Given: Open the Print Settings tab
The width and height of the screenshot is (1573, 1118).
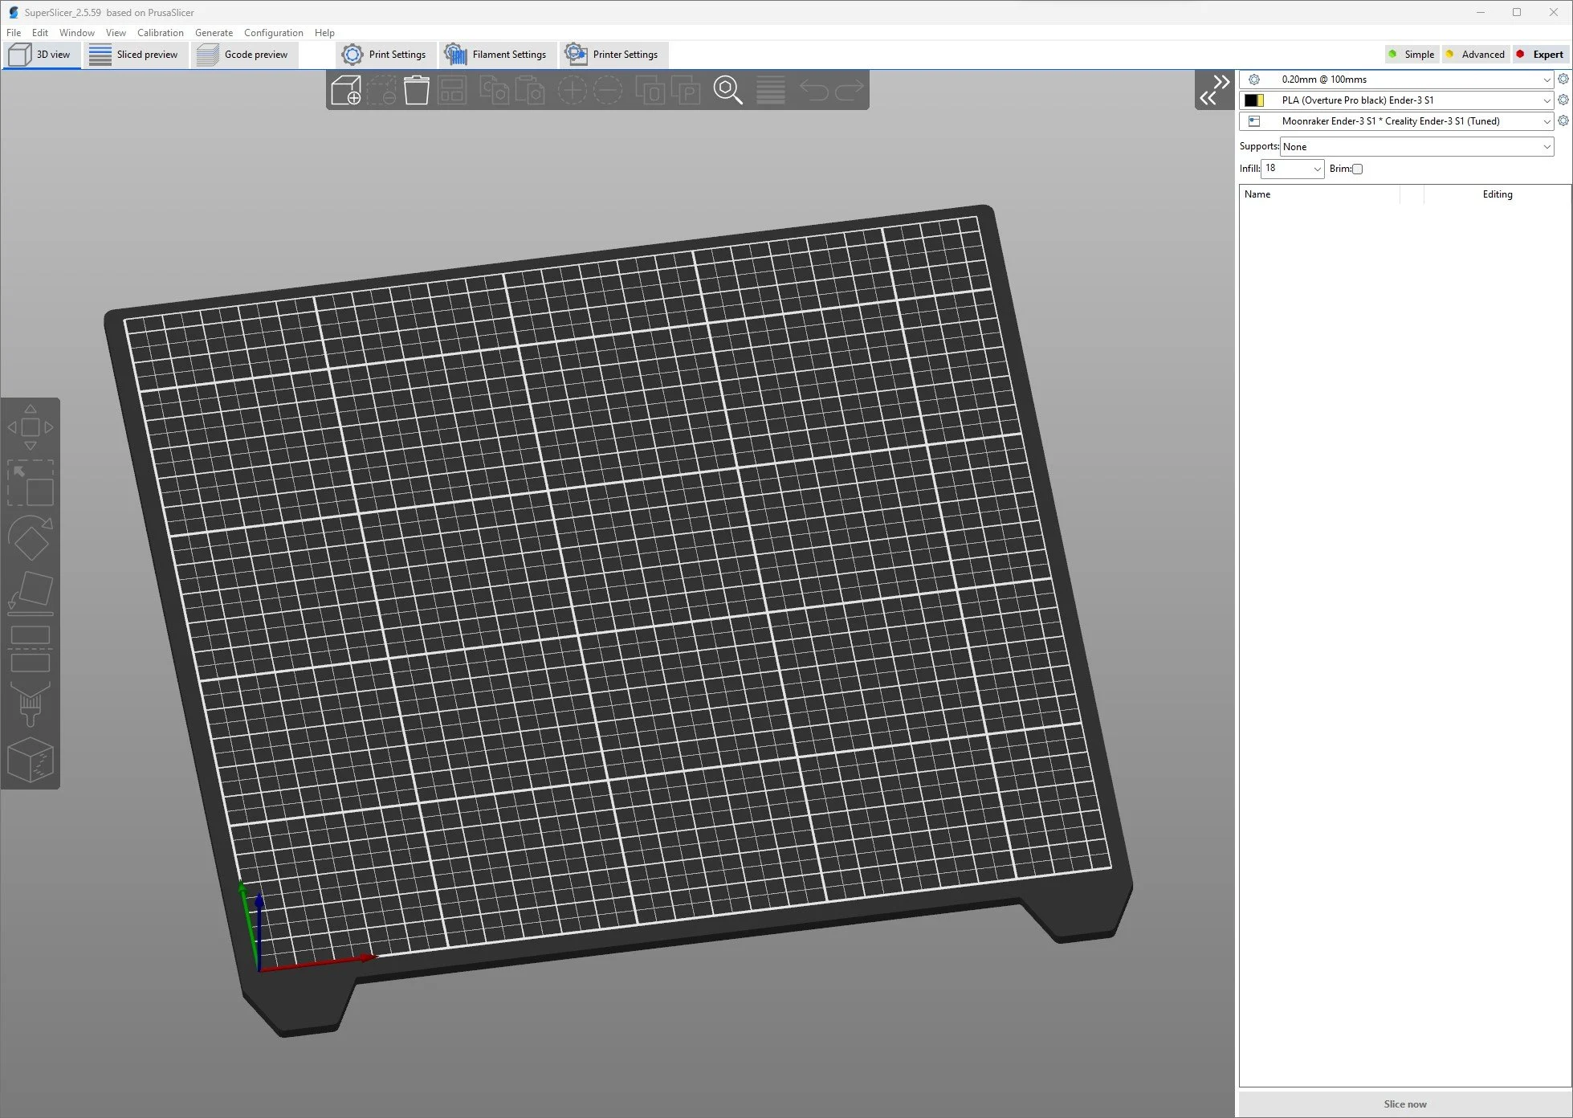Looking at the screenshot, I should point(385,55).
